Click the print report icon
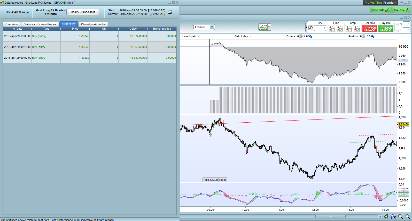The image size is (412, 221). point(170,12)
